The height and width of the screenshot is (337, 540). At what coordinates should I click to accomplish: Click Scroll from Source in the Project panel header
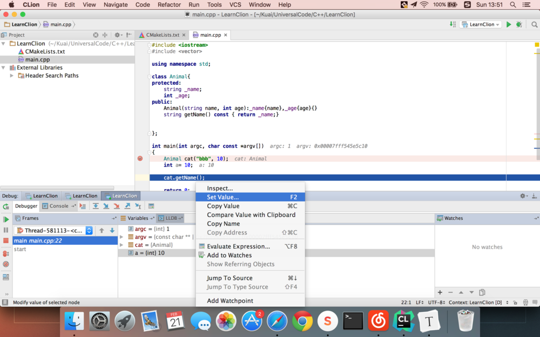coord(96,35)
